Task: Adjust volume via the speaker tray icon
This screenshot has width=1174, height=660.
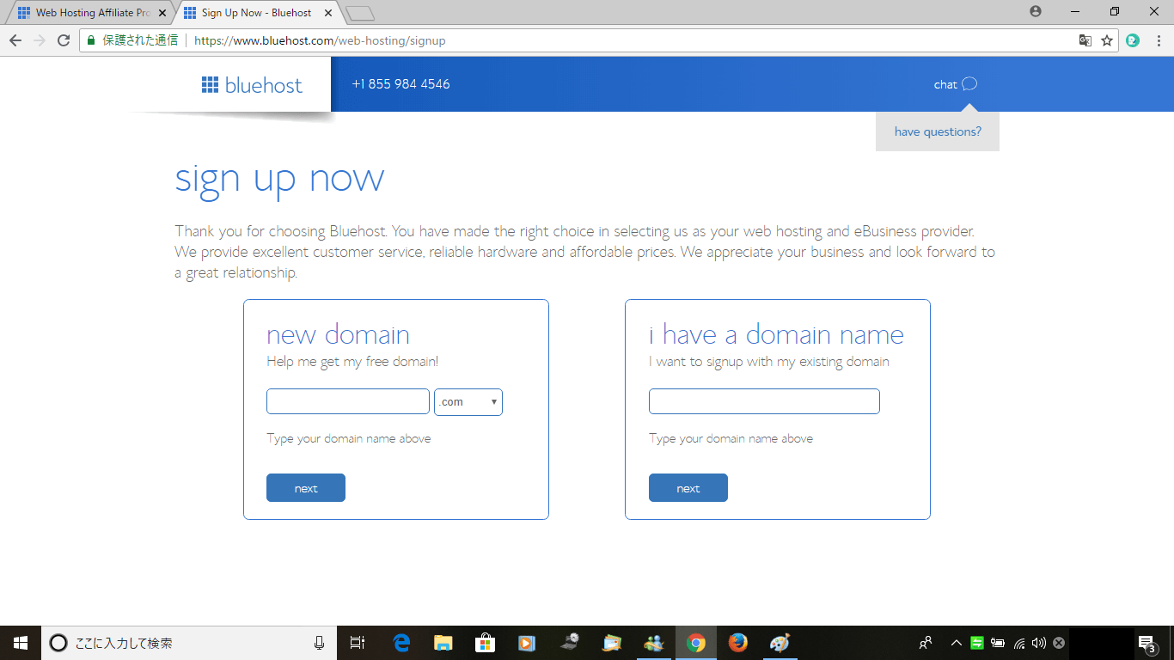Action: pos(1038,643)
